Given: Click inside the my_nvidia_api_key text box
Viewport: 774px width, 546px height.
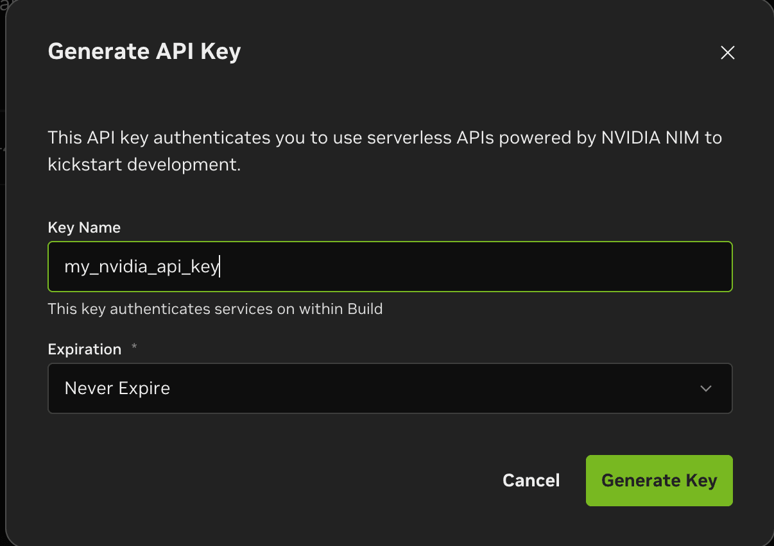Looking at the screenshot, I should [390, 267].
